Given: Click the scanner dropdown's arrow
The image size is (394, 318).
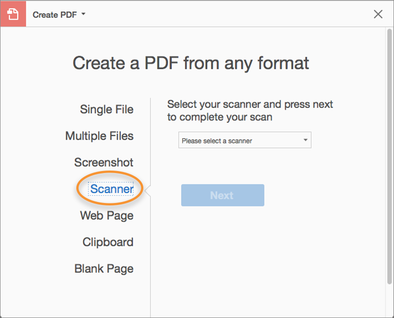Looking at the screenshot, I should point(305,140).
